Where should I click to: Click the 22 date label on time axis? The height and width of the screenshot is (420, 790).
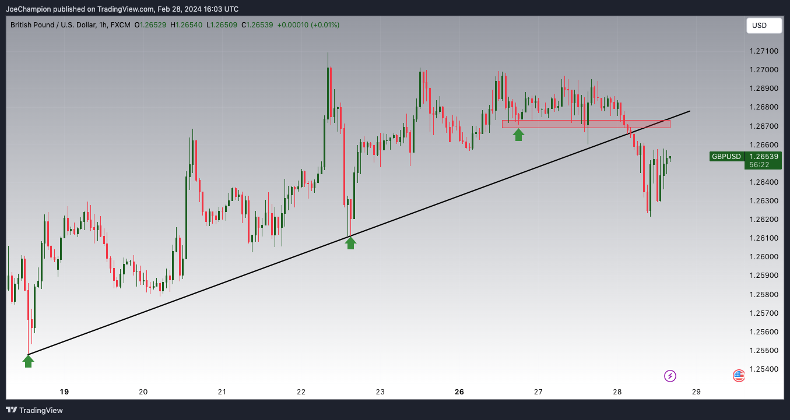(x=301, y=392)
